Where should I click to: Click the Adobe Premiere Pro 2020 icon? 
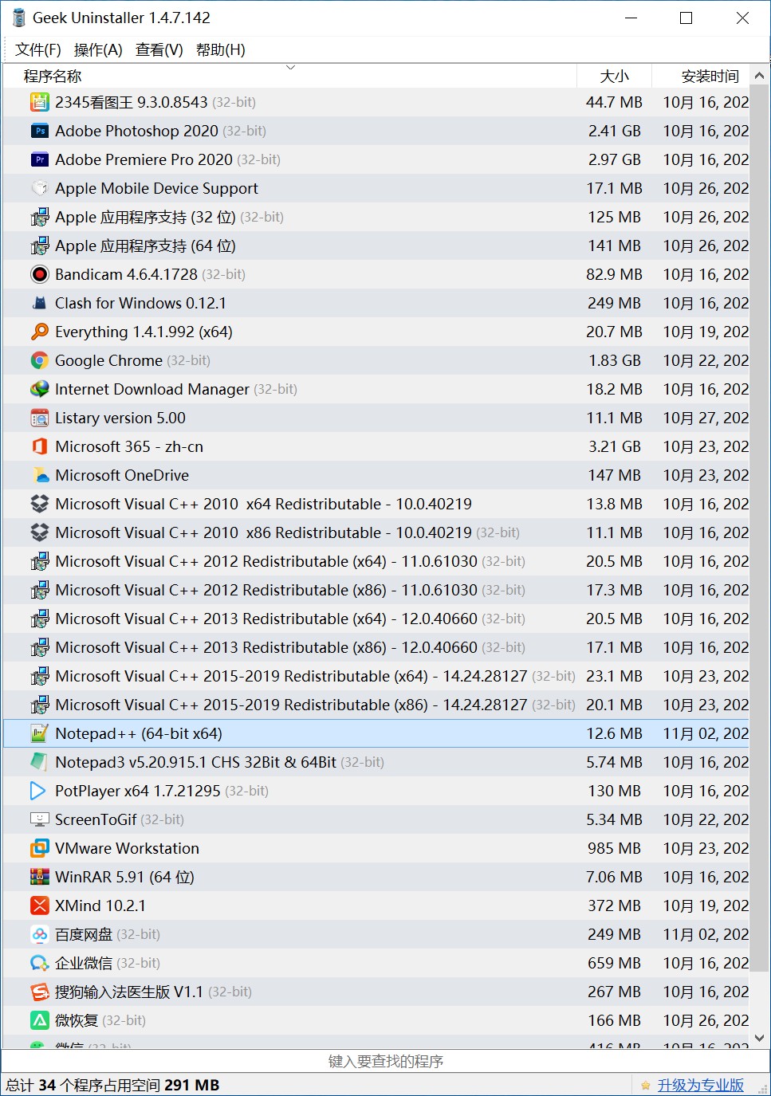coord(39,159)
